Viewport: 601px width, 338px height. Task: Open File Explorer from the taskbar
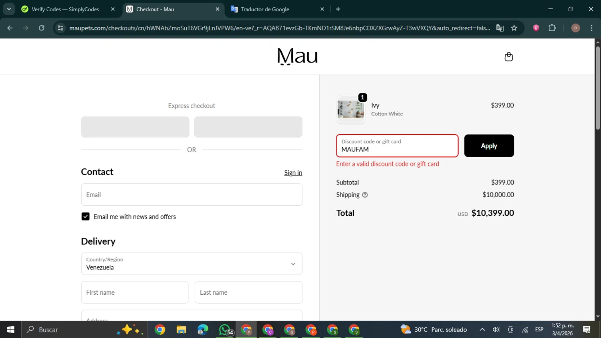(x=182, y=330)
